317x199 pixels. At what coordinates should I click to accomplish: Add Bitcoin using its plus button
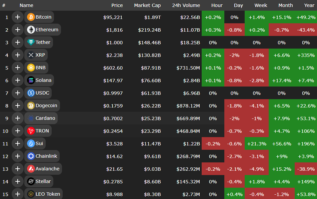pos(17,17)
